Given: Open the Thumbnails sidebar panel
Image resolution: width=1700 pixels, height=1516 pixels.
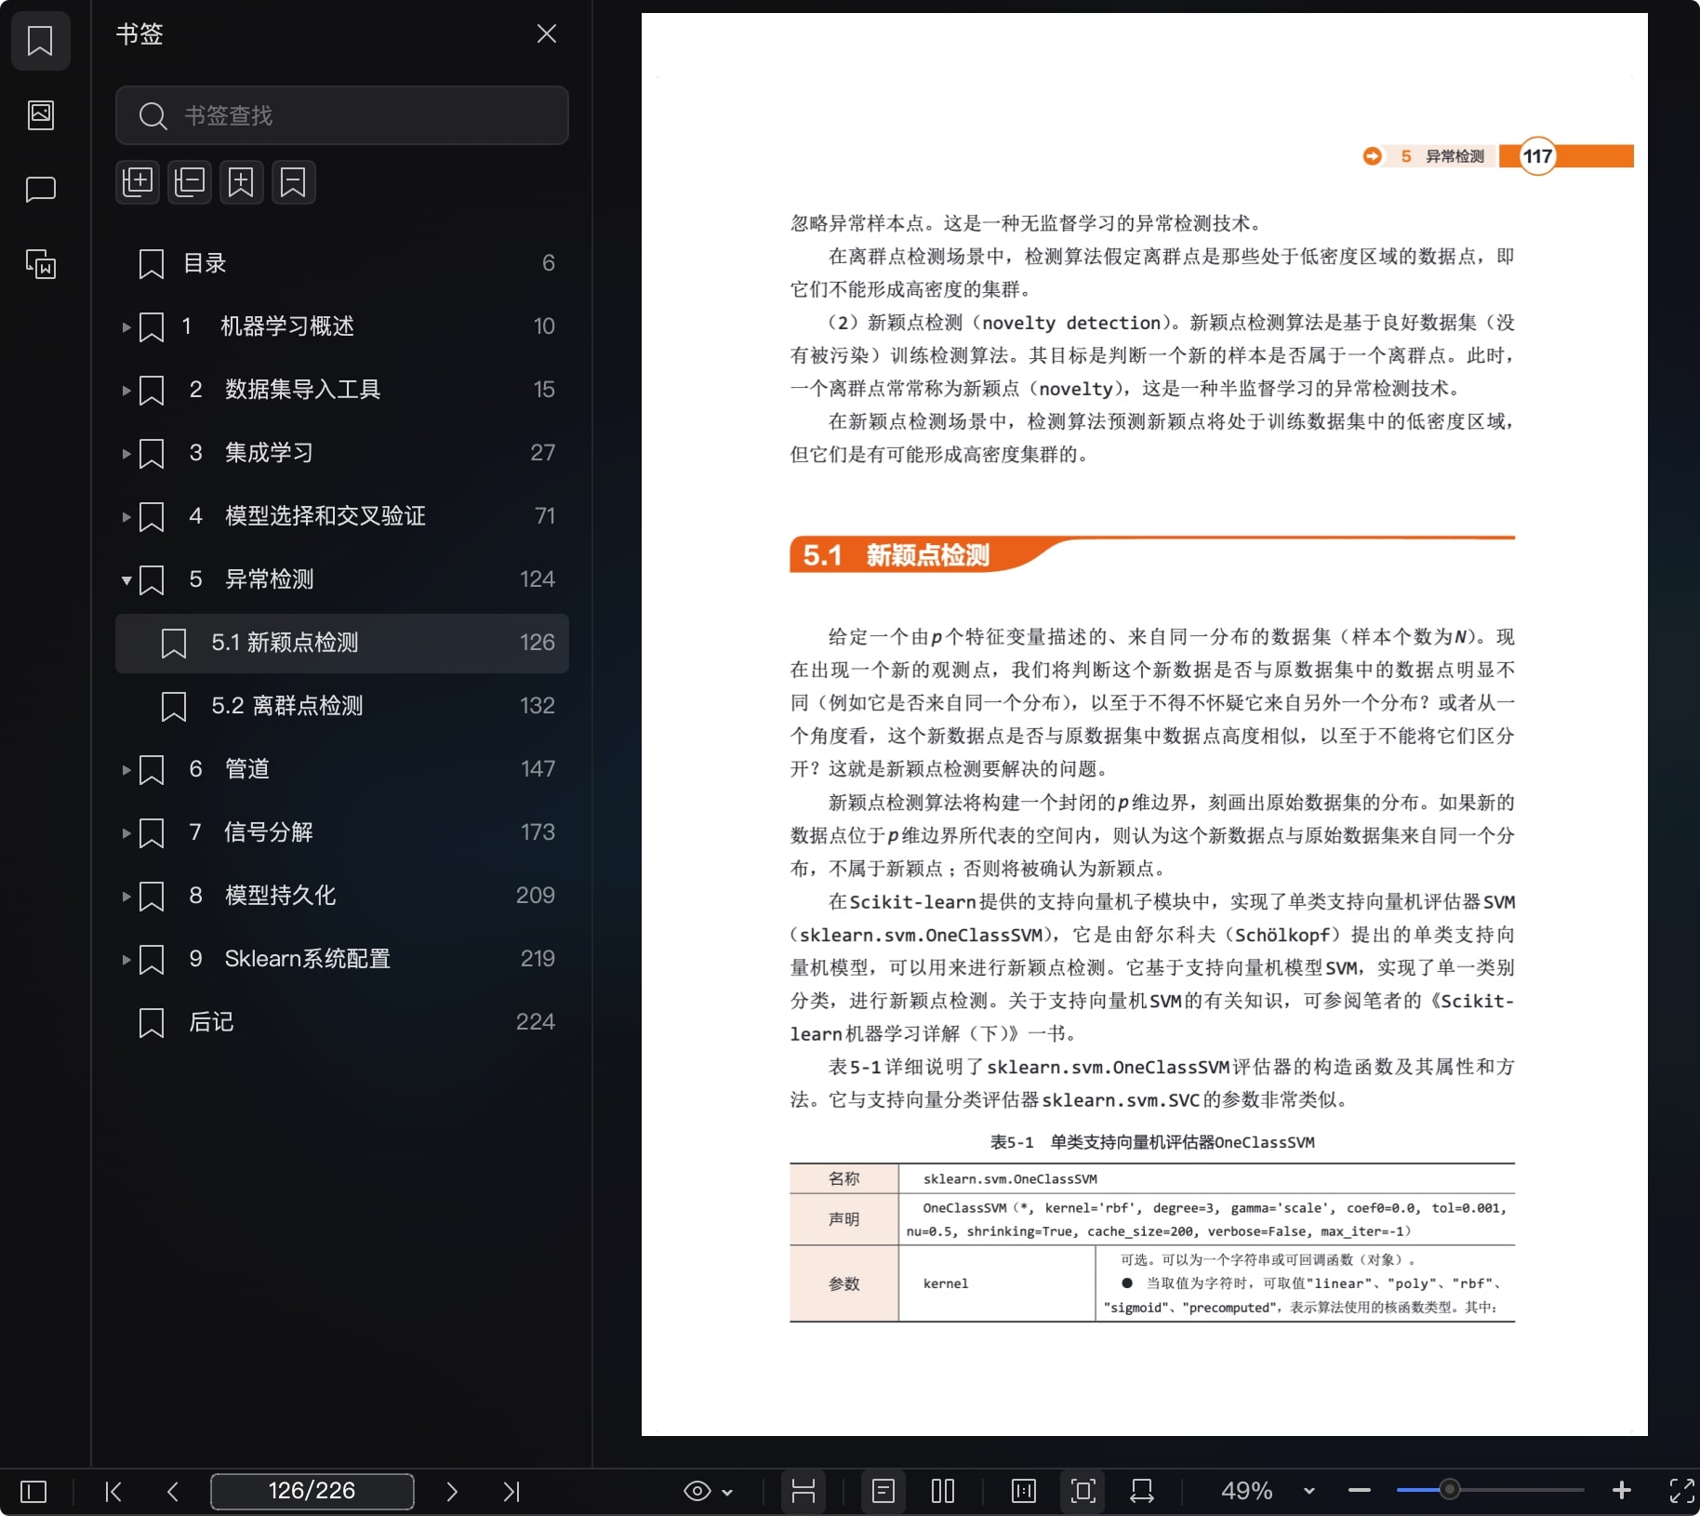Looking at the screenshot, I should pos(40,115).
